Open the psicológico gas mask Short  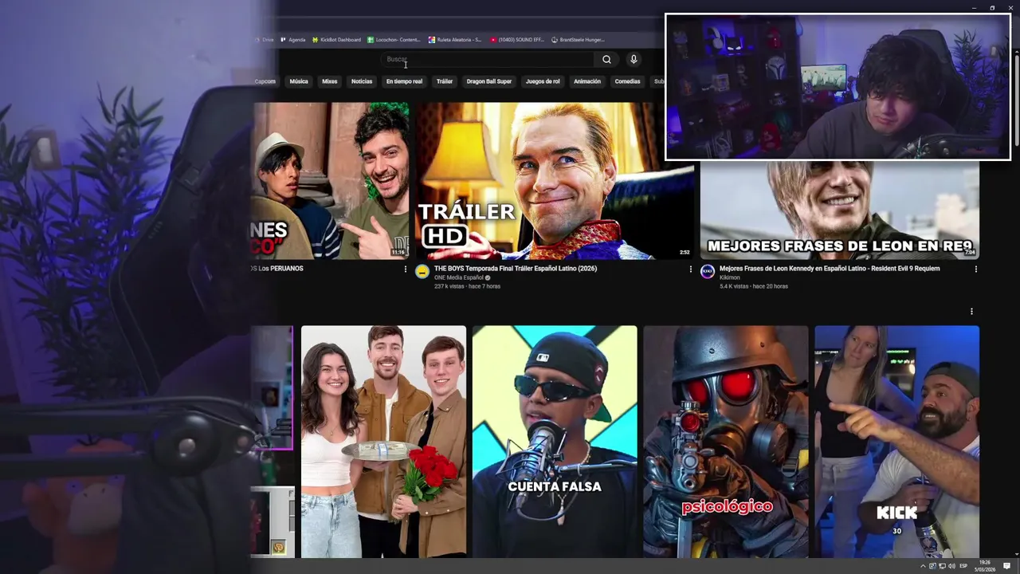(726, 441)
